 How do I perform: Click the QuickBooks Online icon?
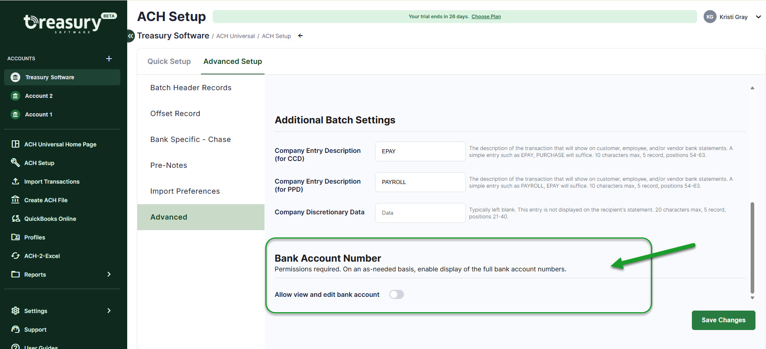pos(15,218)
